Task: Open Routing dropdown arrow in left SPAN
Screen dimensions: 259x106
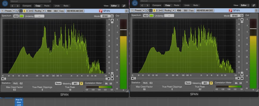Action: [44, 11]
